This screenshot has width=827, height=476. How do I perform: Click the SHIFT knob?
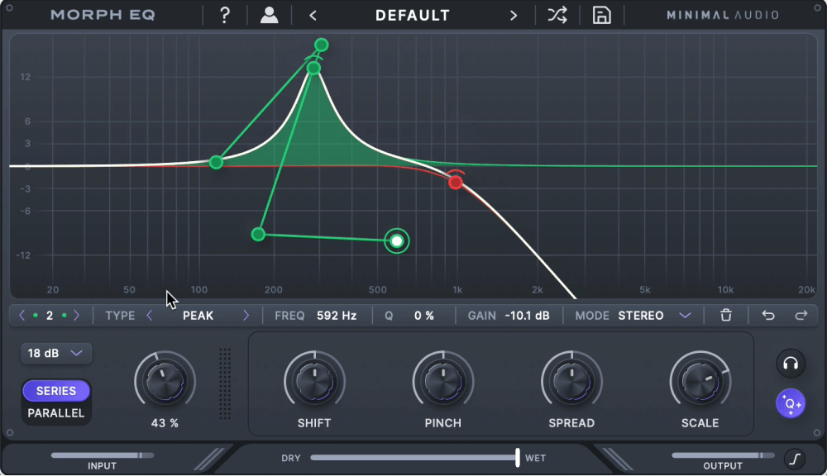(314, 382)
